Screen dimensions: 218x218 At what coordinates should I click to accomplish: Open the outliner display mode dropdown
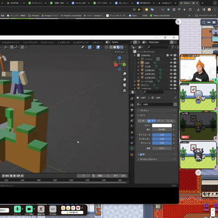click(141, 47)
